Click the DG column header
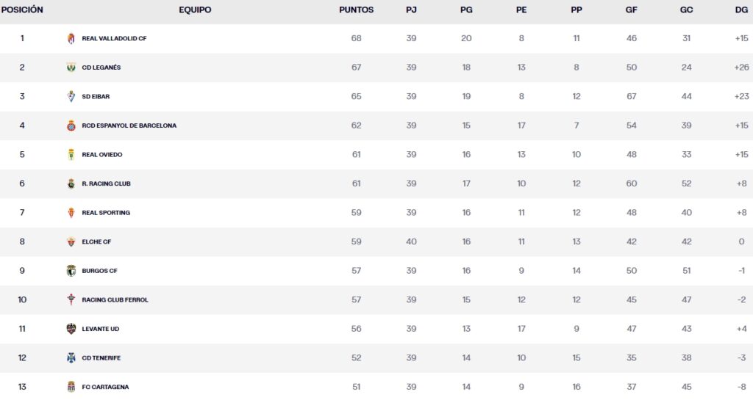The height and width of the screenshot is (400, 753). coord(740,10)
